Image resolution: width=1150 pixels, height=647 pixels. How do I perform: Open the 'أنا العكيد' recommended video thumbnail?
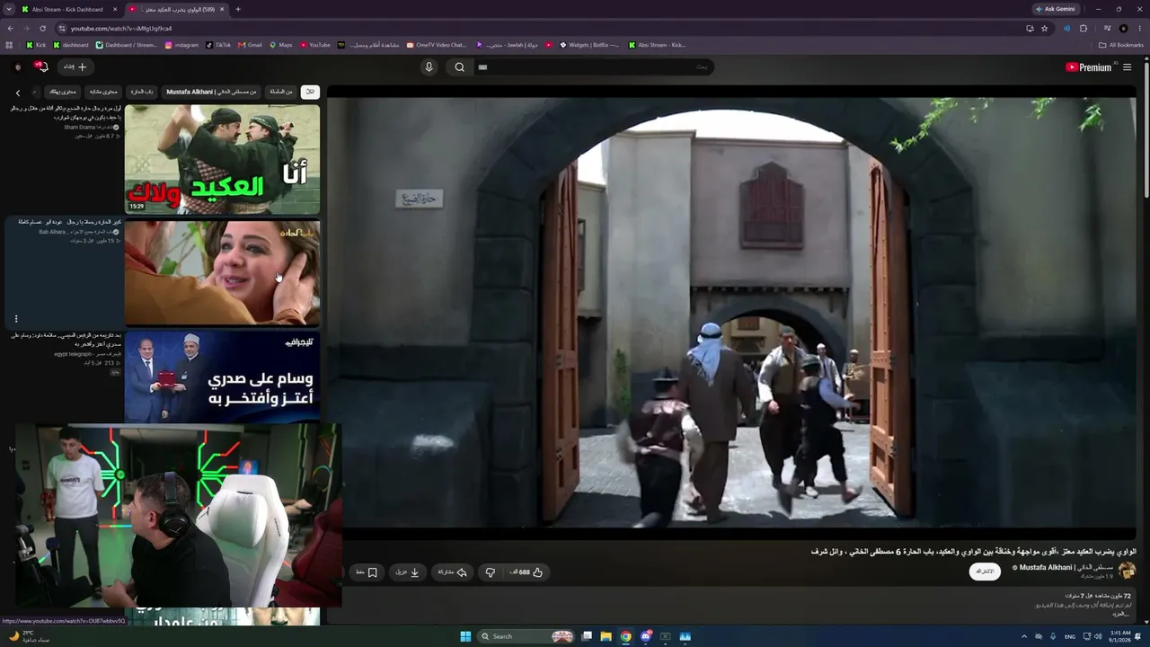(x=222, y=160)
